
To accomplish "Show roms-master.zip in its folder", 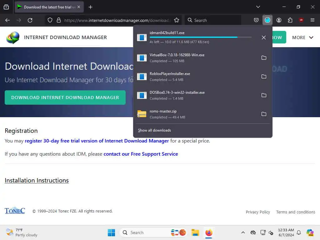I will click(264, 114).
